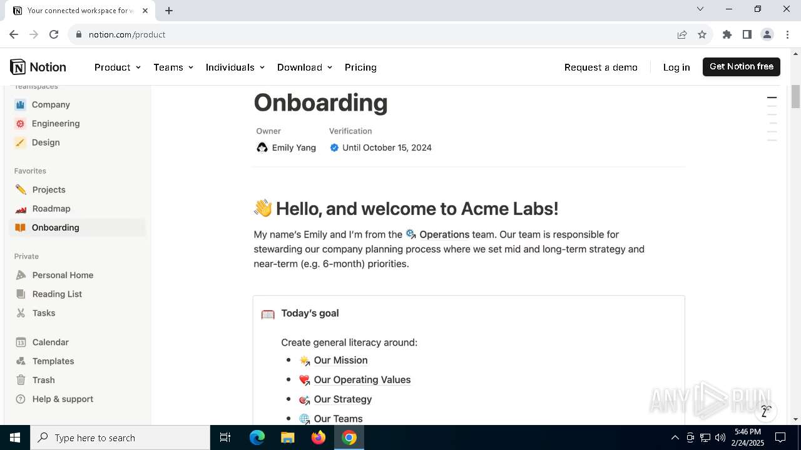Open Firefox from the taskbar
The width and height of the screenshot is (801, 450).
click(x=319, y=437)
